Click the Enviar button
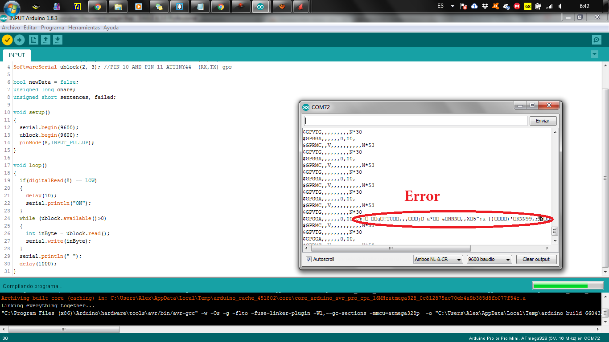609x342 pixels. pyautogui.click(x=543, y=121)
